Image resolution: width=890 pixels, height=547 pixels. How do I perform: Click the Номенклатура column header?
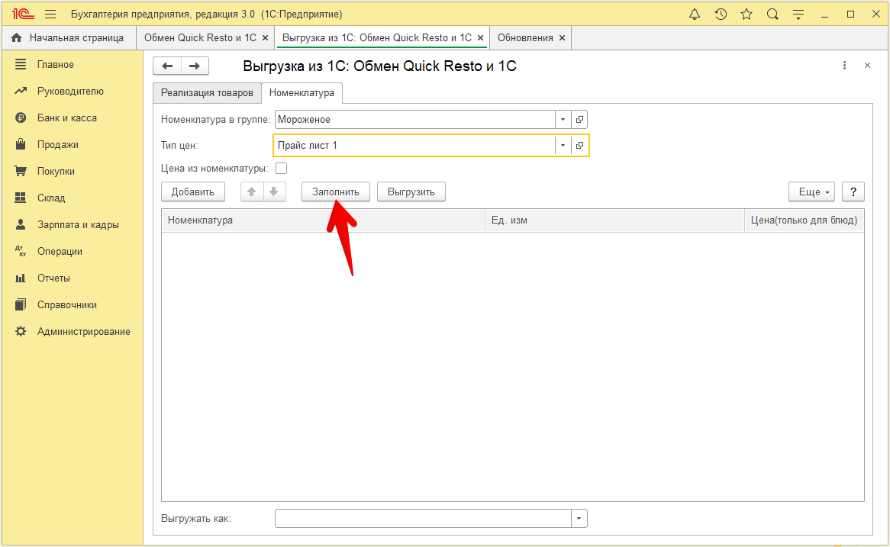[x=323, y=220]
